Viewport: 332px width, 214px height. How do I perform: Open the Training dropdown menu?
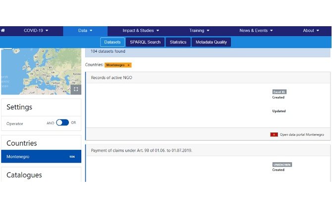199,31
